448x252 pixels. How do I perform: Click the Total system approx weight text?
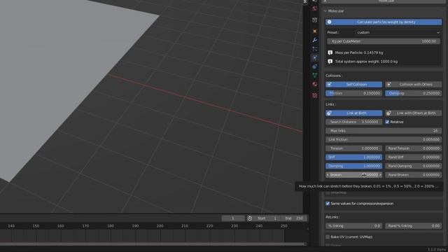366,62
